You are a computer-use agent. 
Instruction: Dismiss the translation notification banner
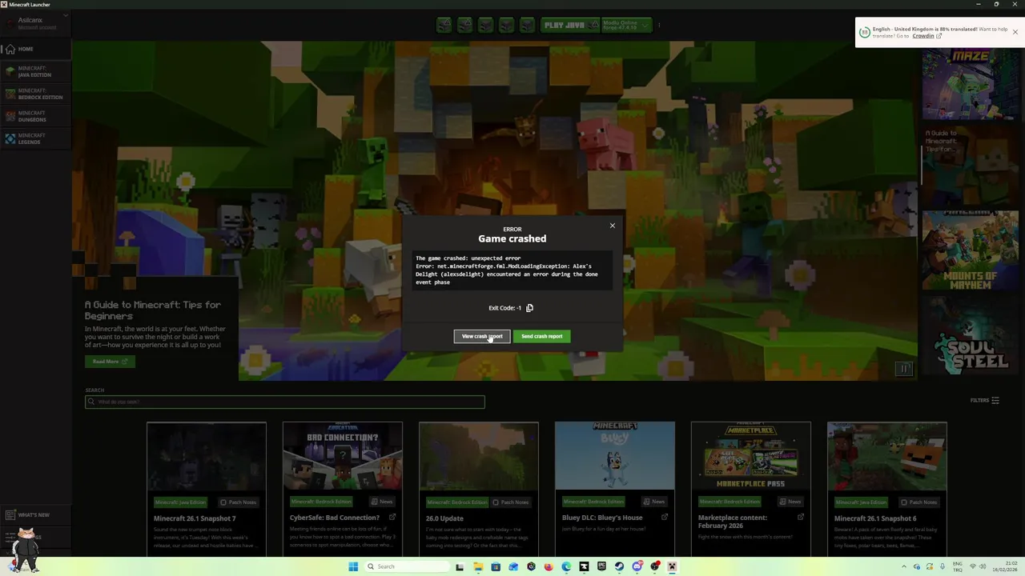1015,32
